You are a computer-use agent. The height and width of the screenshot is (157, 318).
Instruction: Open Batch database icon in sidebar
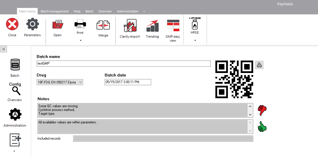[x=15, y=65]
